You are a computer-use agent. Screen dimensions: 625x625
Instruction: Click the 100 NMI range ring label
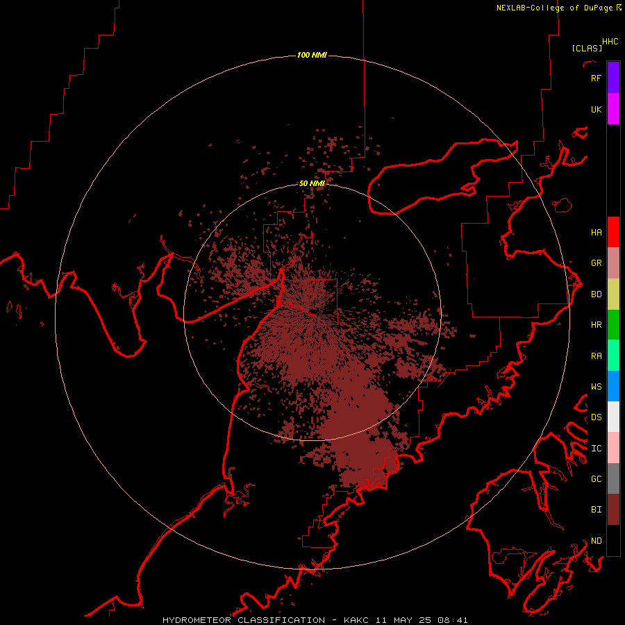[312, 55]
